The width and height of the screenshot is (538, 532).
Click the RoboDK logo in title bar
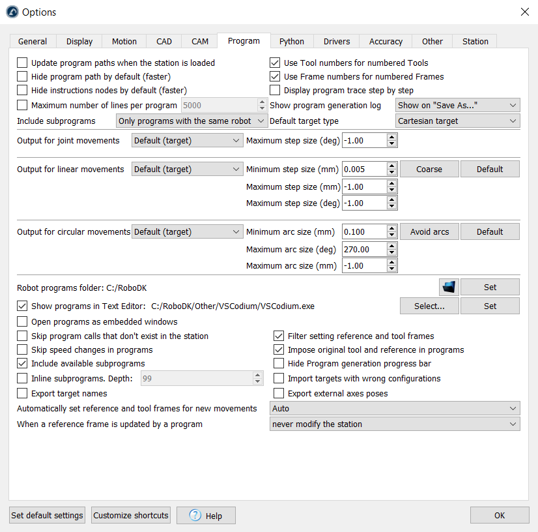tap(12, 12)
